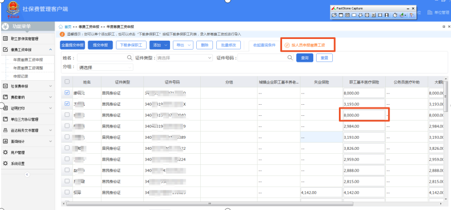Image resolution: width=451 pixels, height=210 pixels.
Task: Click 收起查询条件 link
Action: click(264, 45)
